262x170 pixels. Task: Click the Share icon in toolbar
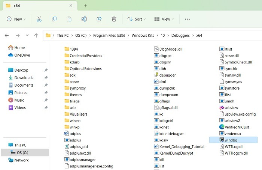tap(99, 19)
